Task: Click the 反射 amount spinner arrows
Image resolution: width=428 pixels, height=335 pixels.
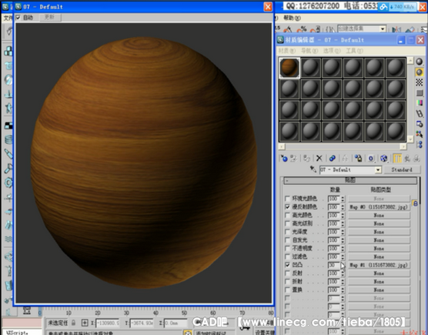Action: (x=343, y=273)
